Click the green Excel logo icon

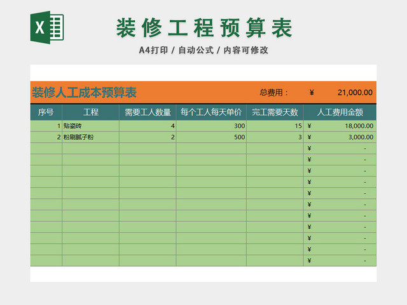click(x=47, y=27)
